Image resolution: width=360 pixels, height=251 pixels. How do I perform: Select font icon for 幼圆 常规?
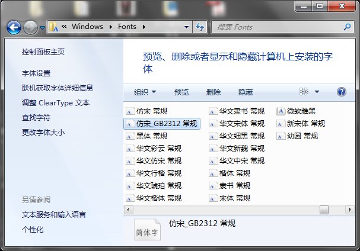(281, 136)
